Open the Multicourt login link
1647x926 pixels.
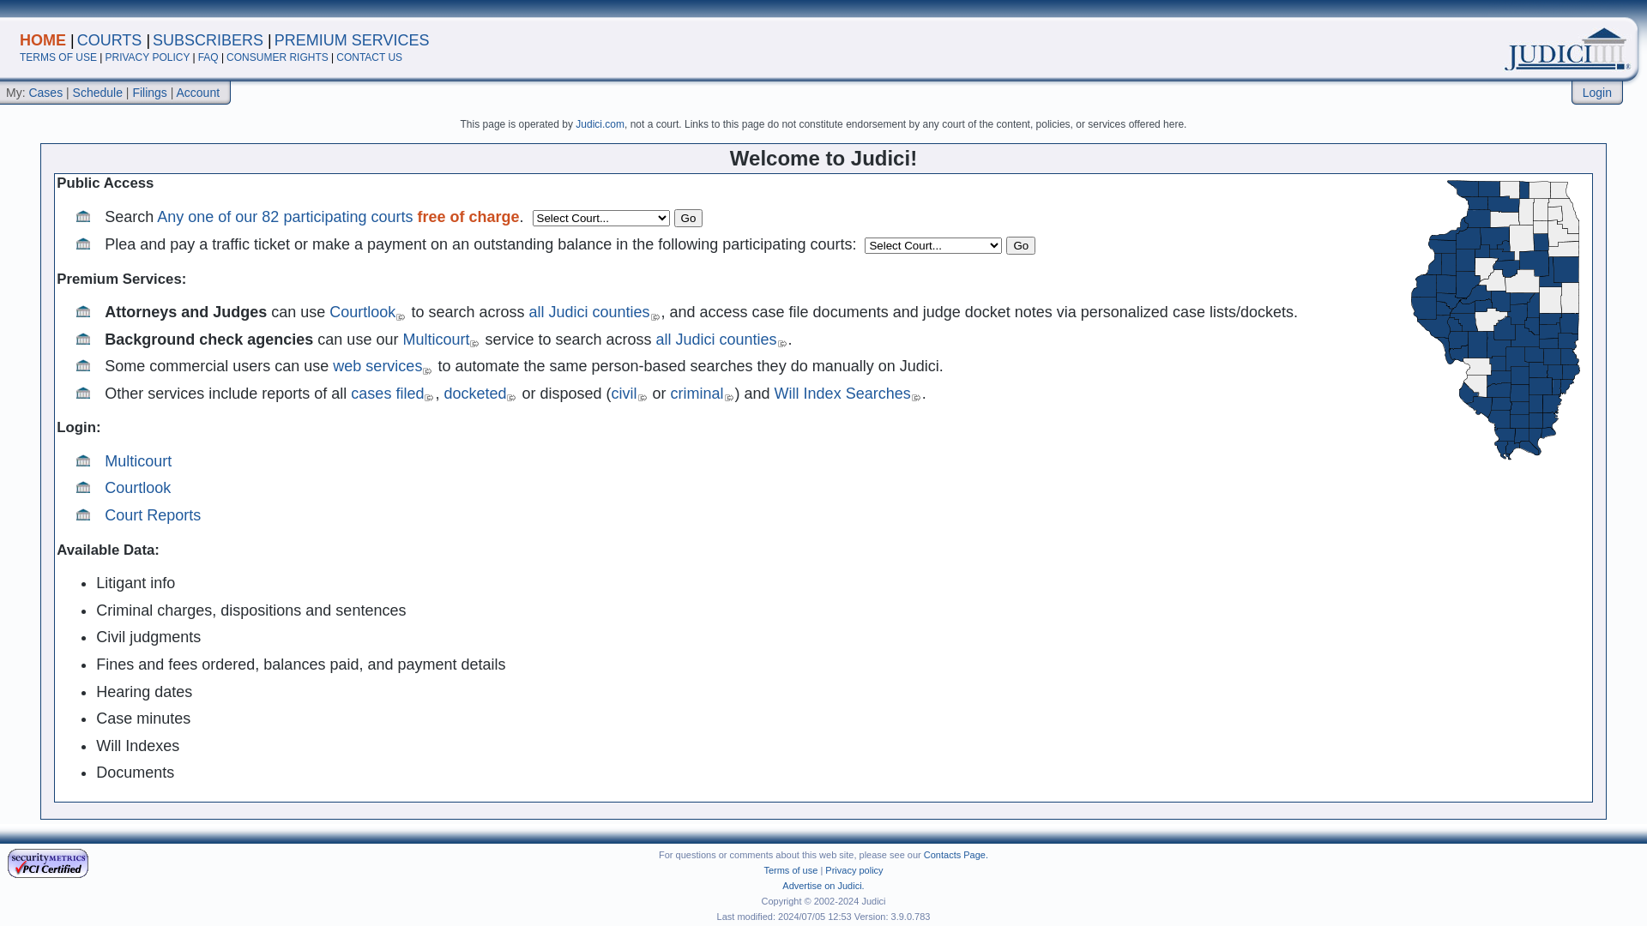[138, 461]
